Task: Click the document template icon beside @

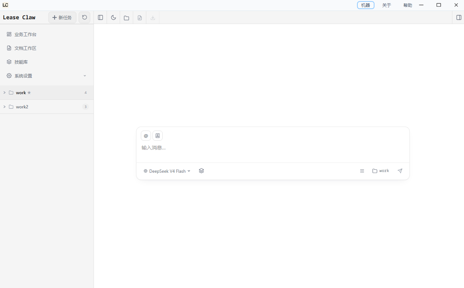Action: [x=158, y=136]
